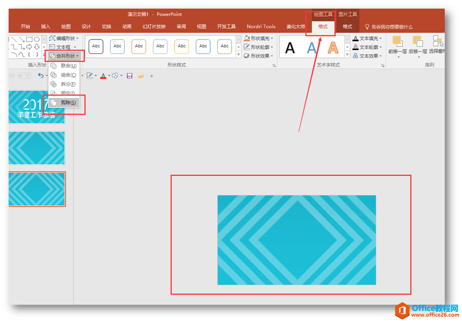Open 形状样式 dialog launcher
Image resolution: width=462 pixels, height=322 pixels.
(x=274, y=65)
